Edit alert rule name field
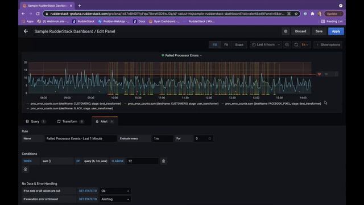 (x=81, y=138)
